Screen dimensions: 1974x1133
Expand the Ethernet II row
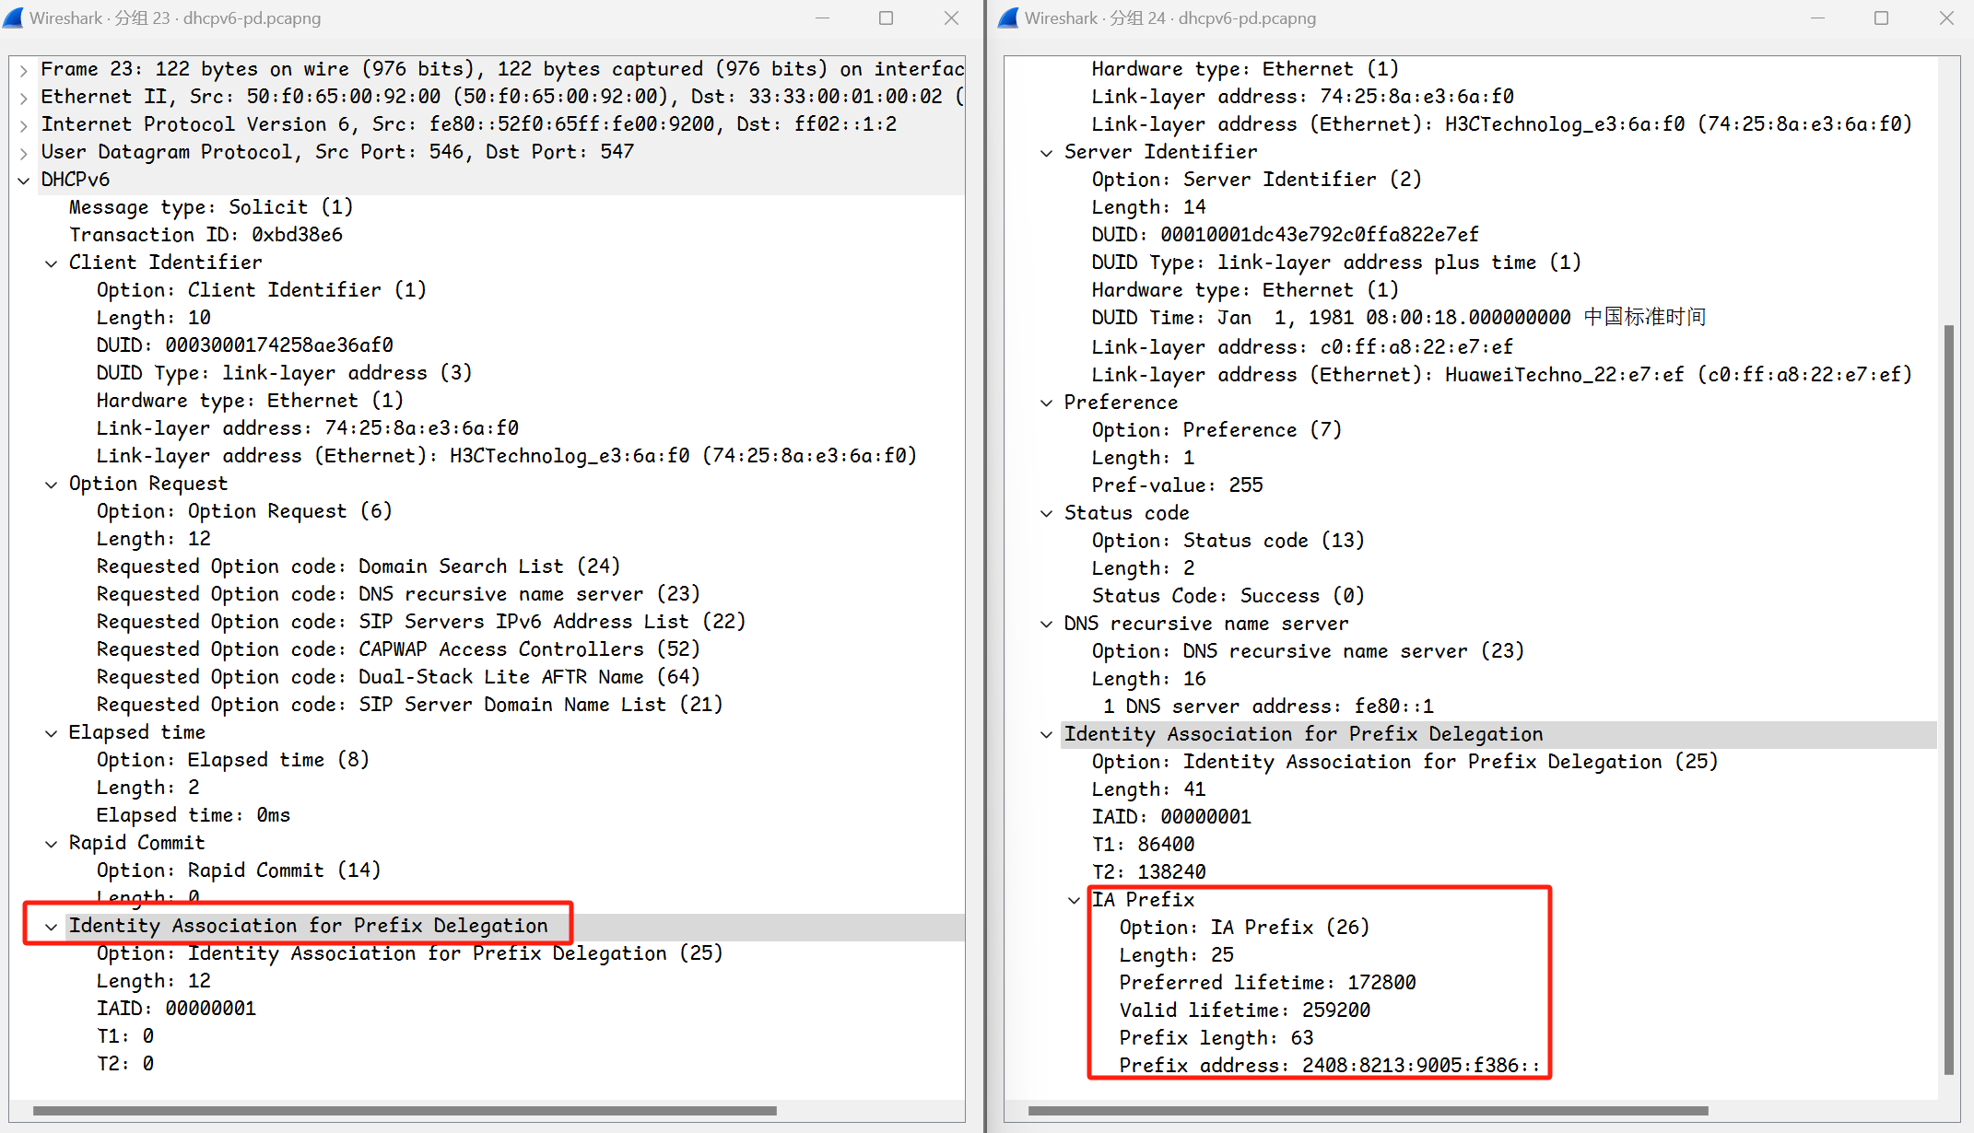[x=23, y=98]
